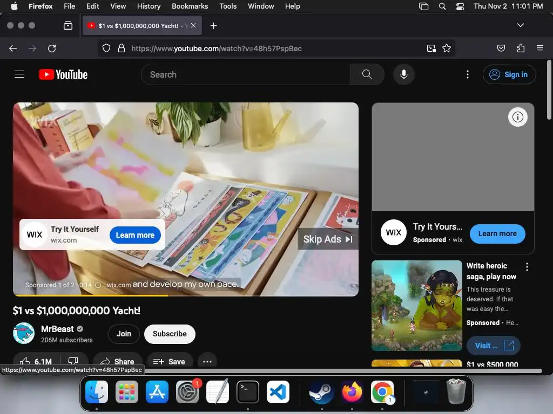Launch App Store from the dock
The image size is (553, 414).
(x=157, y=392)
